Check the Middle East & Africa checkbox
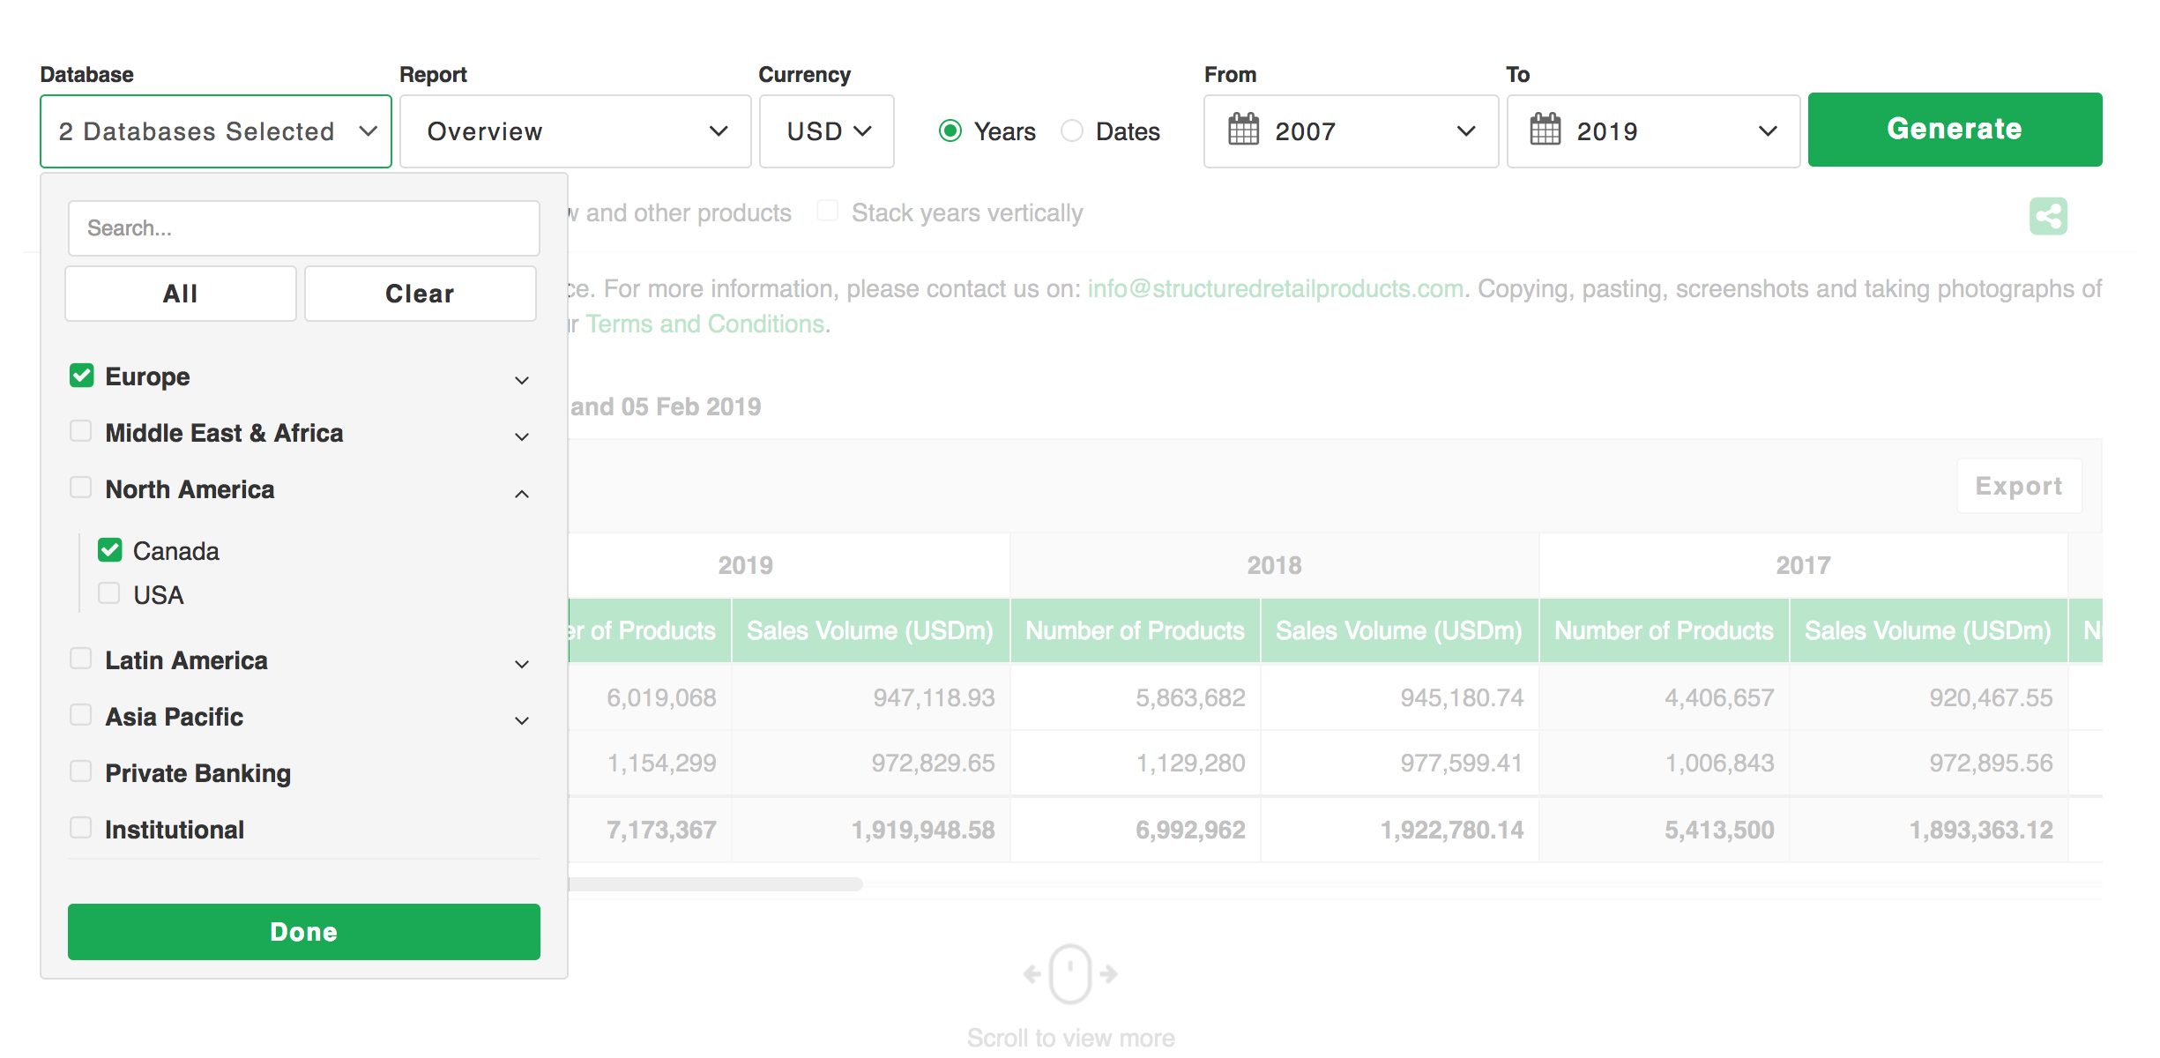Viewport: 2160px width, 1058px height. [81, 431]
